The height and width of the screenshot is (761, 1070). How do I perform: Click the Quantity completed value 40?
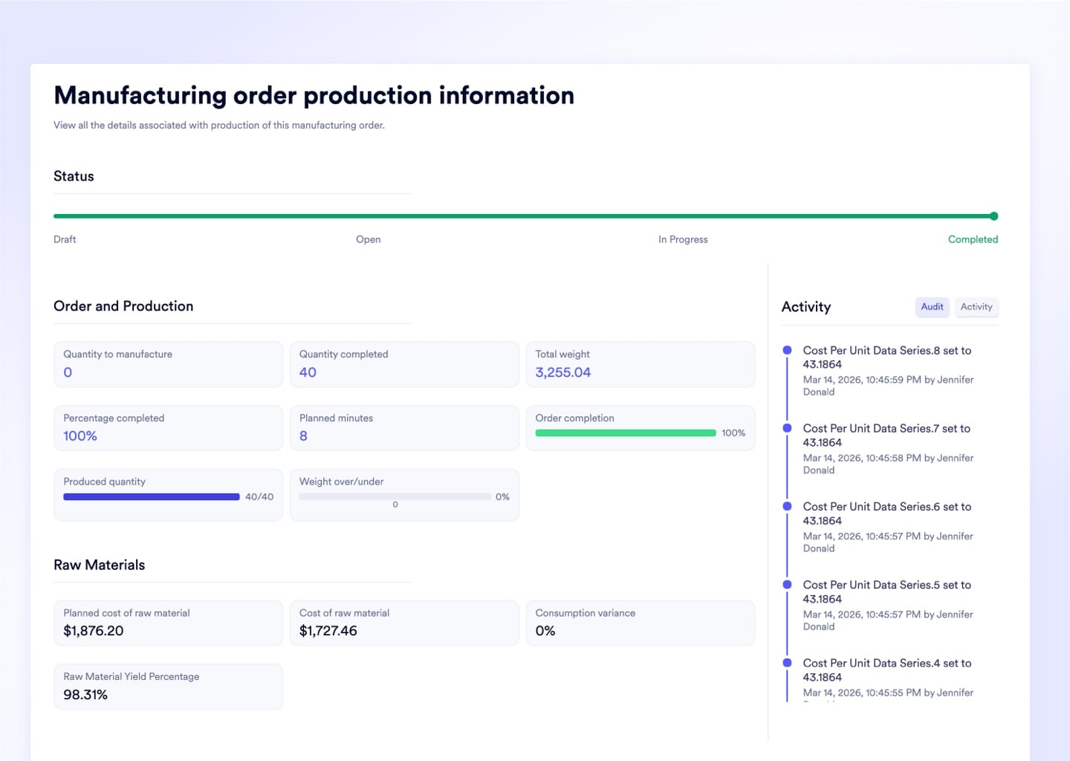pyautogui.click(x=308, y=372)
